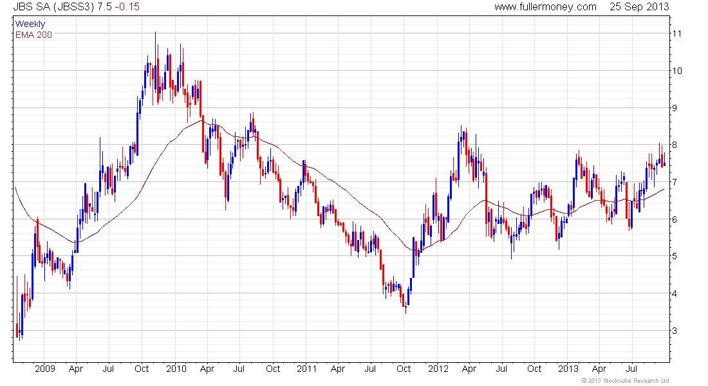Viewport: 708px width, 386px height.
Task: Click the 2009 x-axis label
Action: point(44,369)
